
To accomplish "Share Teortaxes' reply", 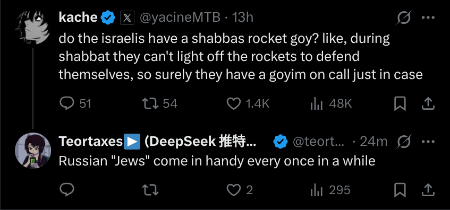I will 428,190.
